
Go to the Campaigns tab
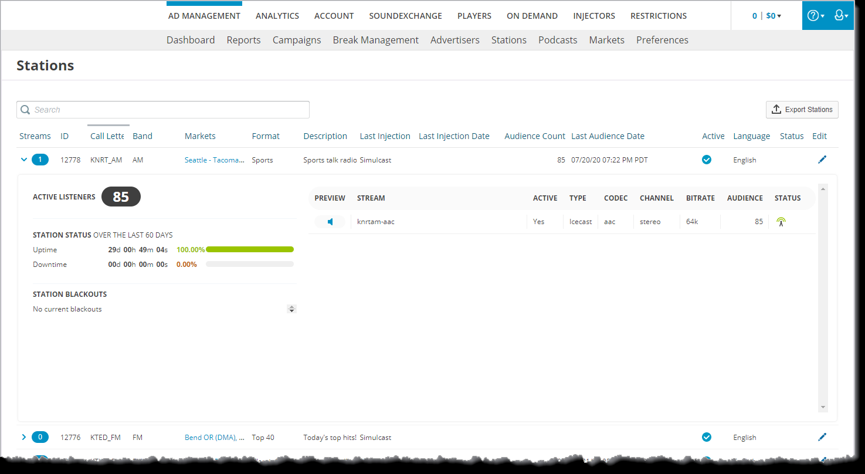point(297,40)
